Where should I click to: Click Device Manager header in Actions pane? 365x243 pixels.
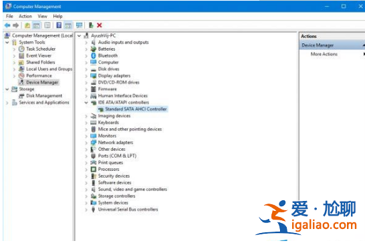(x=318, y=45)
